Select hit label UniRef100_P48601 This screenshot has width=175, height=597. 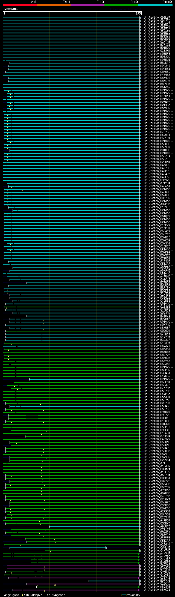pyautogui.click(x=157, y=186)
